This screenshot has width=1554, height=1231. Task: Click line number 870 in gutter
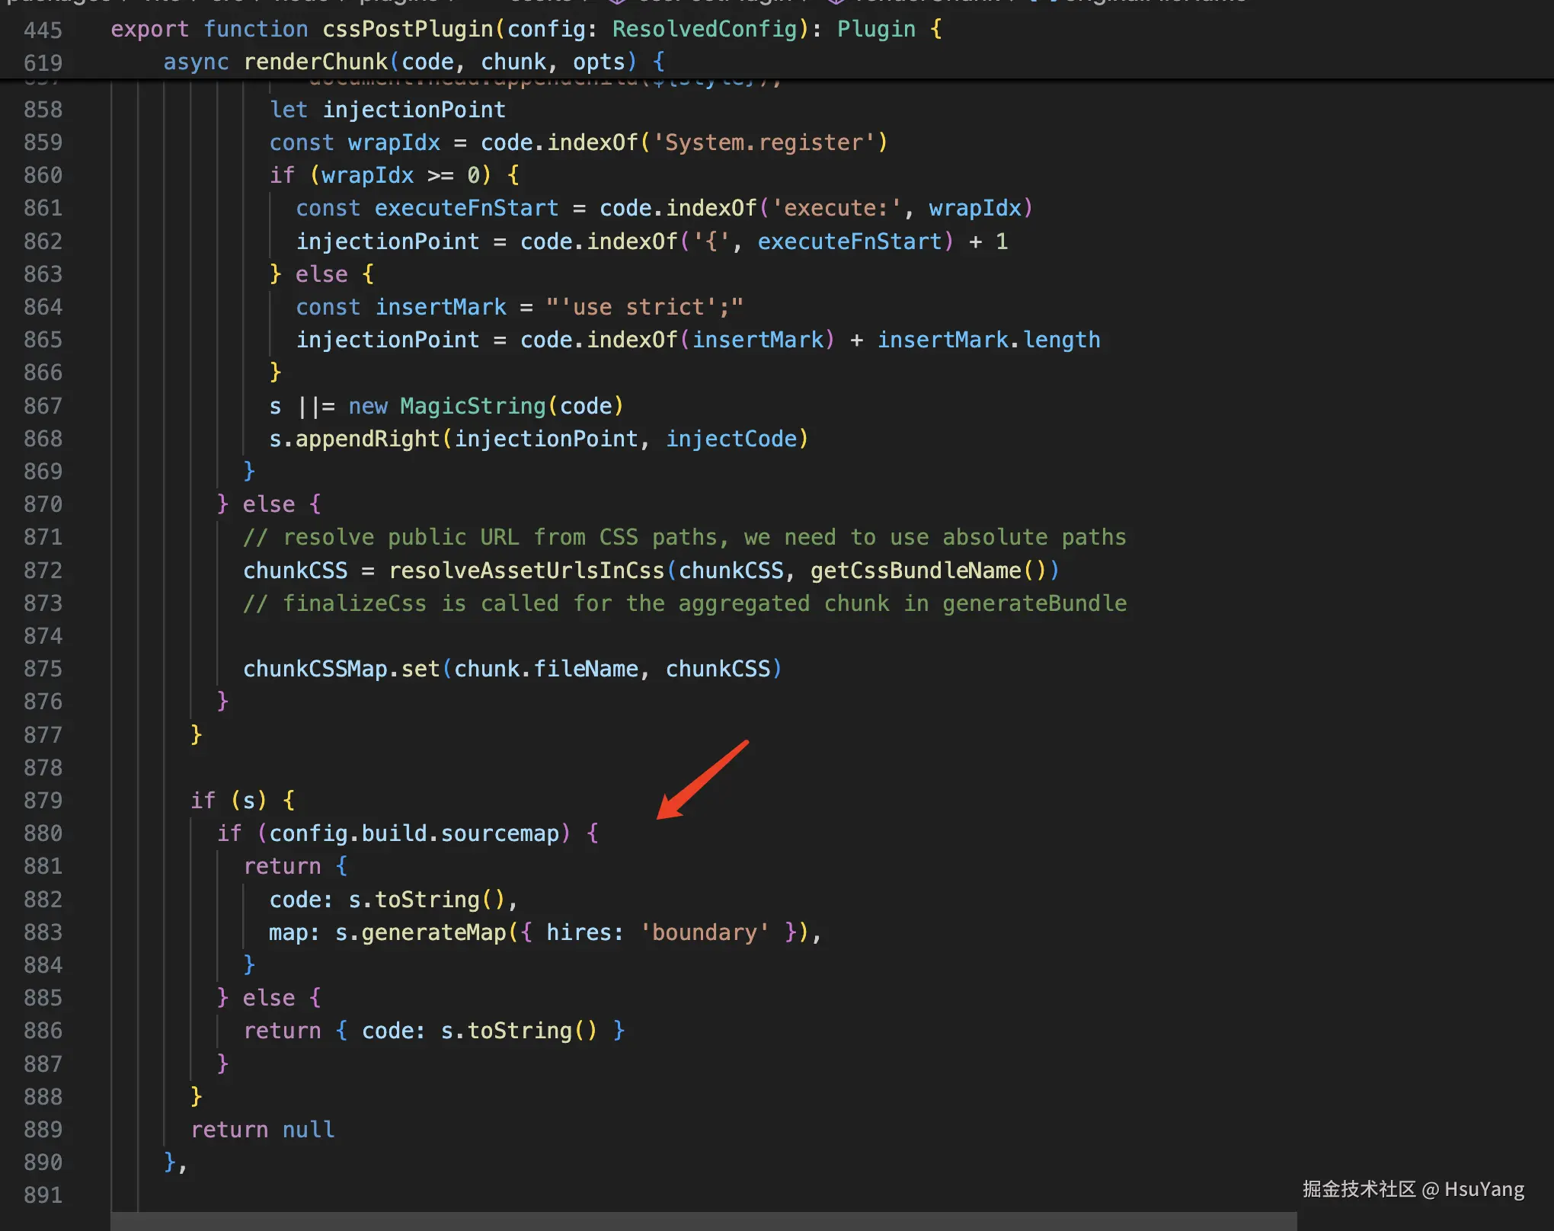click(x=43, y=504)
